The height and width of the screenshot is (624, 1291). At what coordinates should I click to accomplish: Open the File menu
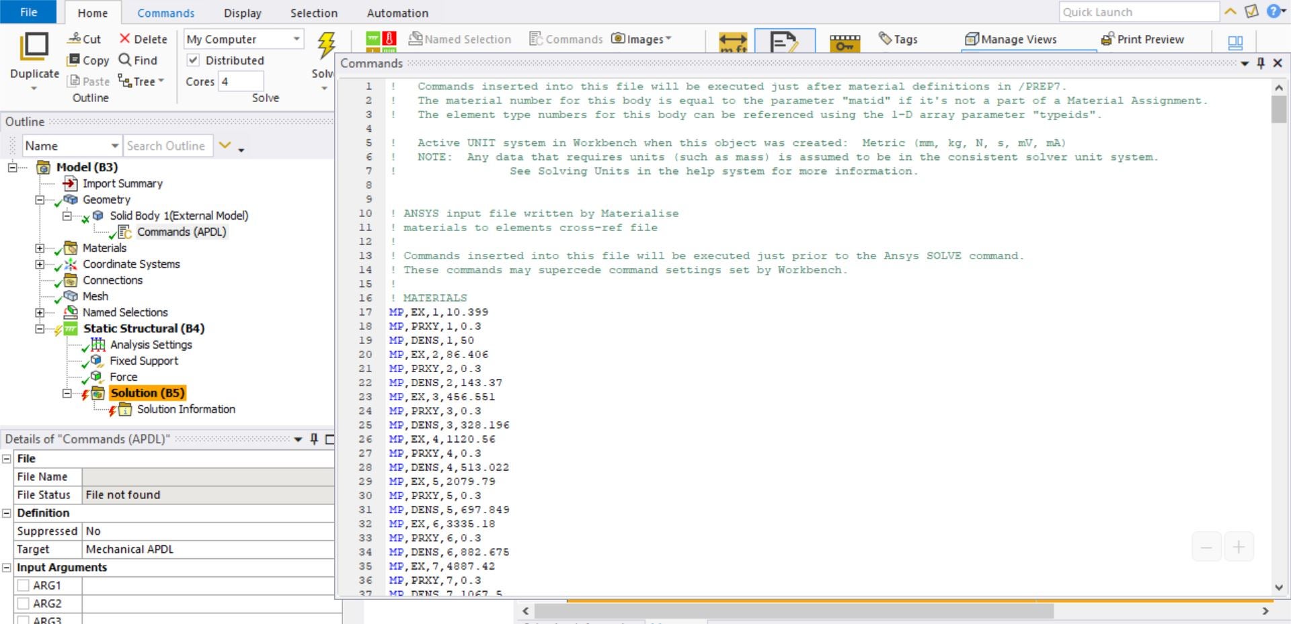[x=29, y=12]
